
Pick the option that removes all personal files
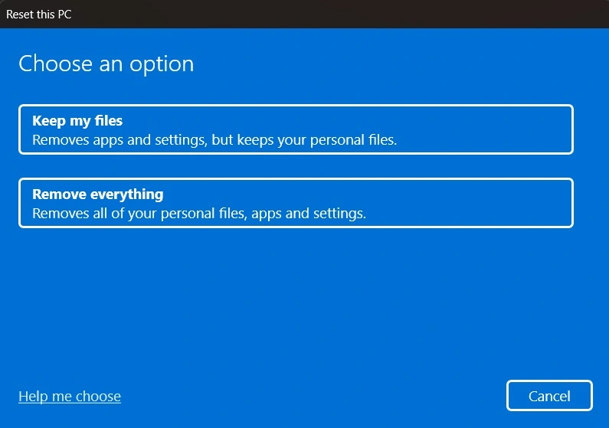[296, 203]
